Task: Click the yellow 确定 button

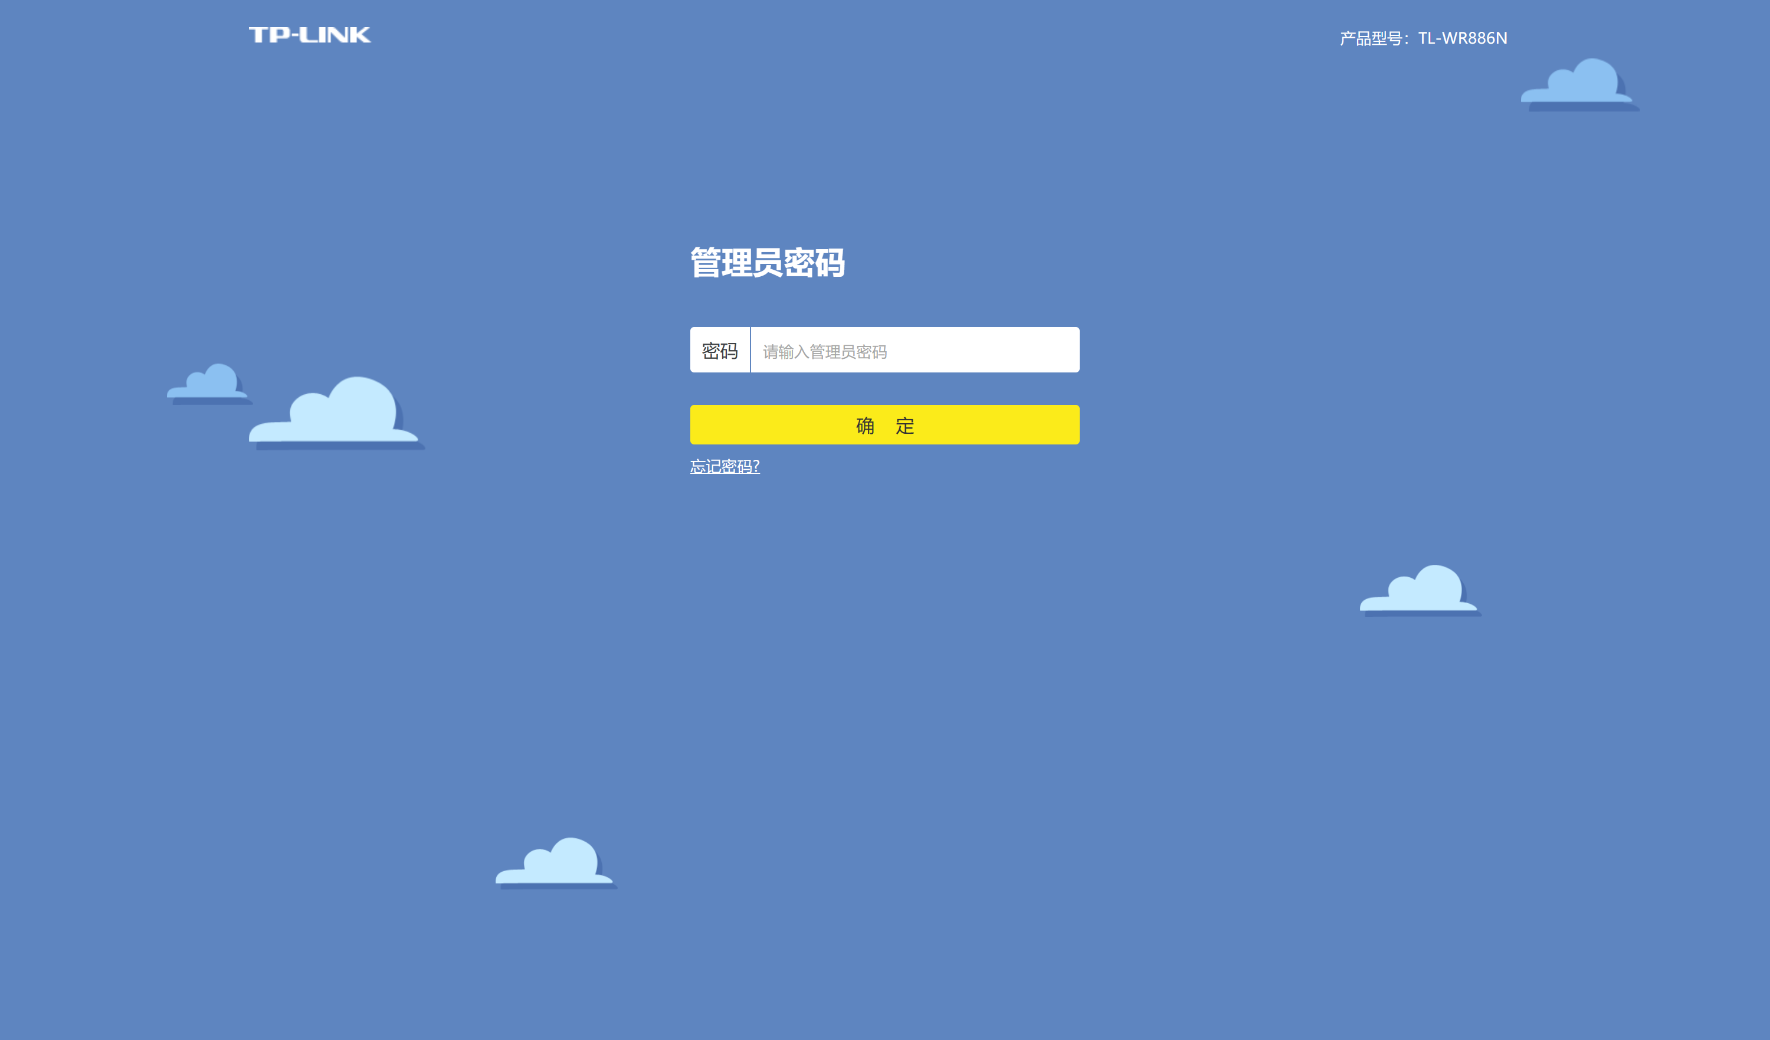Action: [884, 424]
